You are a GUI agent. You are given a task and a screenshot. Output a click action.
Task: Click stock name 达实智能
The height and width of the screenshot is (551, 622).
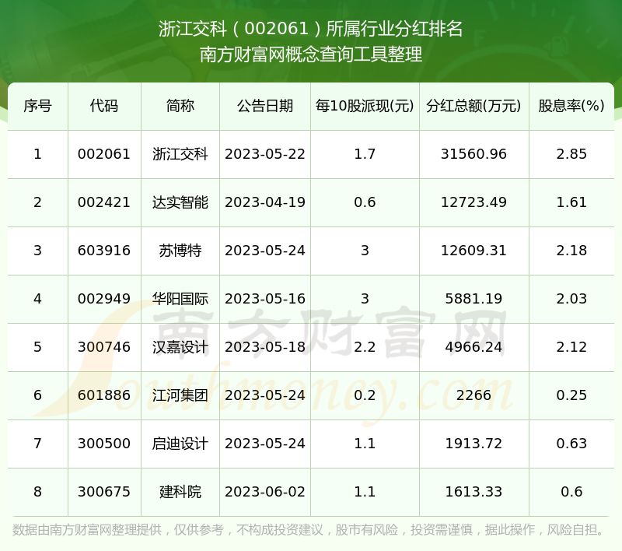pyautogui.click(x=180, y=202)
